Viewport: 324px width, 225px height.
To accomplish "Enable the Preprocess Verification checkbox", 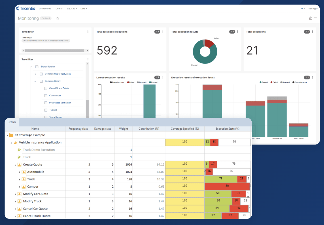I will pyautogui.click(x=46, y=103).
